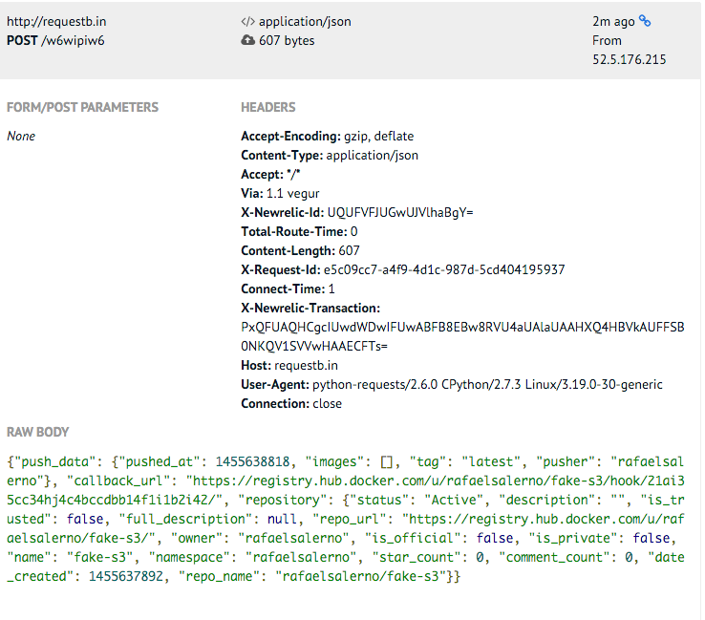This screenshot has height=620, width=705.
Task: Click the Accept-Encoding gzip, deflate header
Action: pyautogui.click(x=327, y=136)
